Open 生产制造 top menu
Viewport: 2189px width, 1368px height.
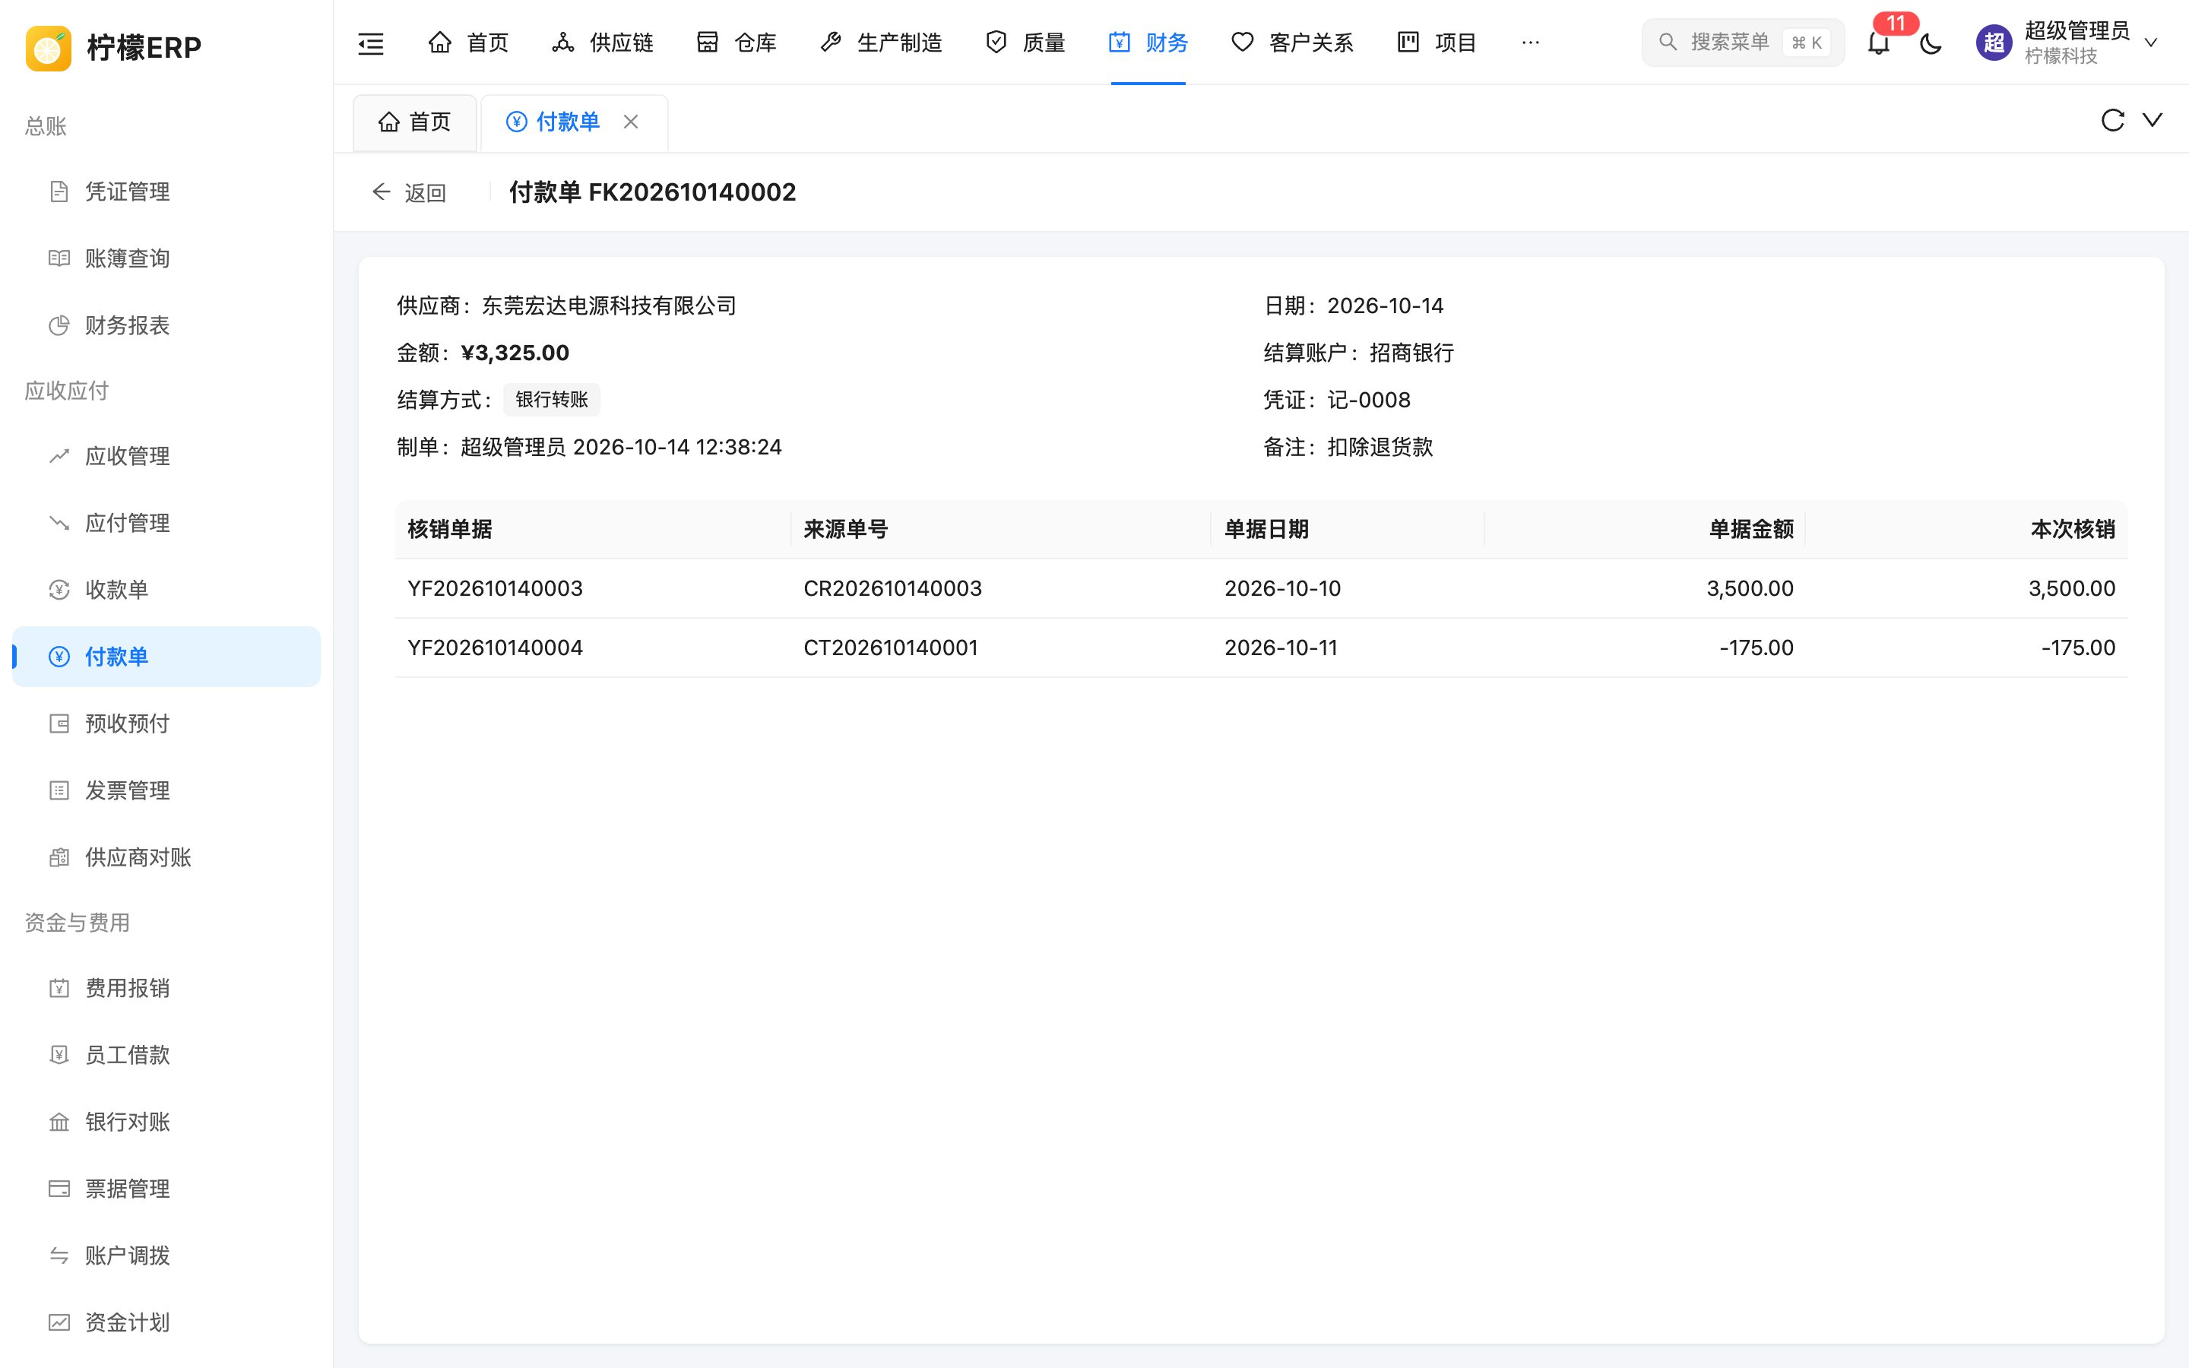(880, 43)
